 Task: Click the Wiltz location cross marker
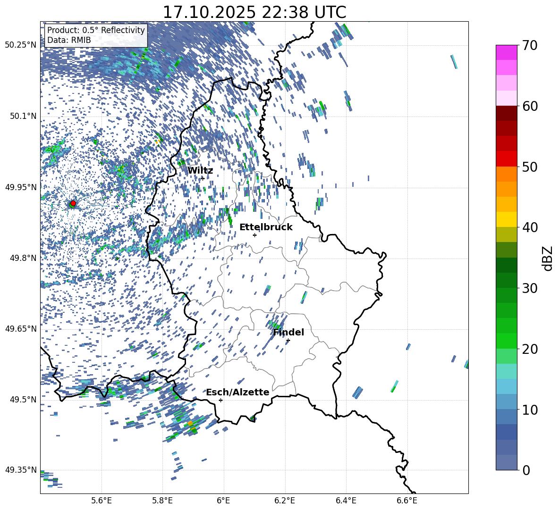tap(203, 178)
